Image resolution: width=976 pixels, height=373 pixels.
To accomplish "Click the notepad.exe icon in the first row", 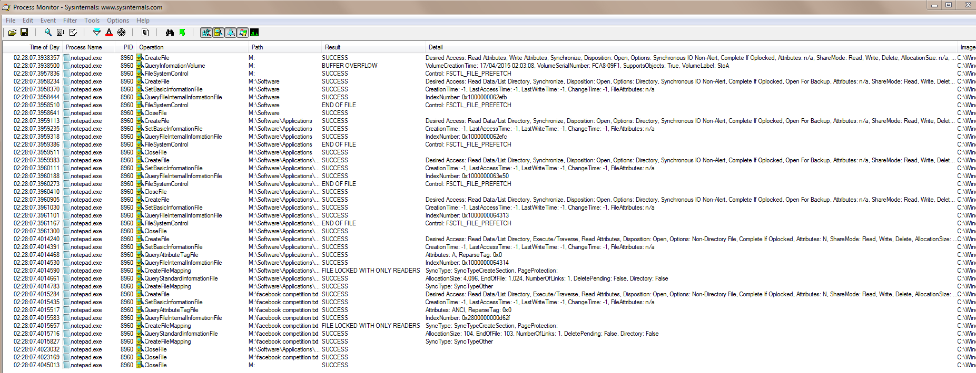I will (x=66, y=58).
